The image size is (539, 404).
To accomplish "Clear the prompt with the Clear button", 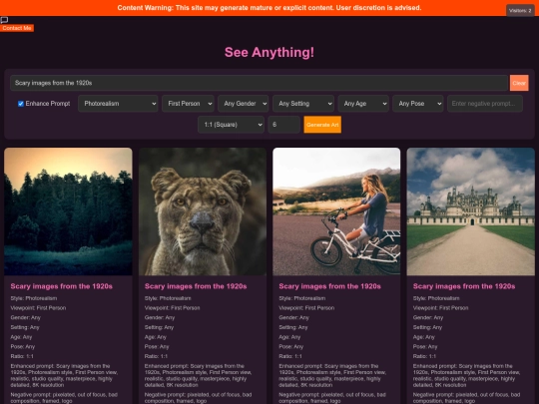I will (x=519, y=83).
